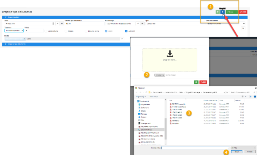This screenshot has height=155, width=257.
Task: Collapse the first blue section header
Action: (124, 17)
